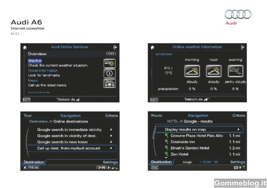Click Settings in Google results screen
267x188 pixels.
pos(238,162)
